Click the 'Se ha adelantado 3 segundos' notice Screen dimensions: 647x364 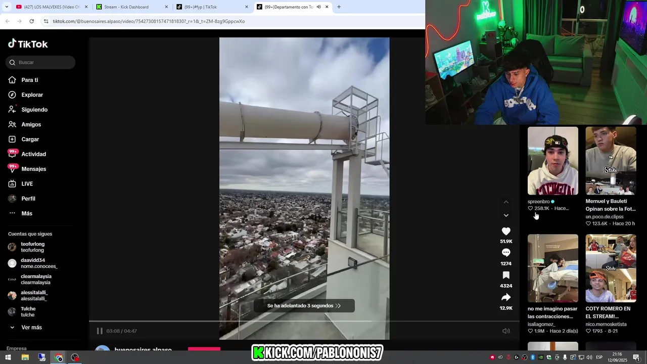[x=304, y=306]
